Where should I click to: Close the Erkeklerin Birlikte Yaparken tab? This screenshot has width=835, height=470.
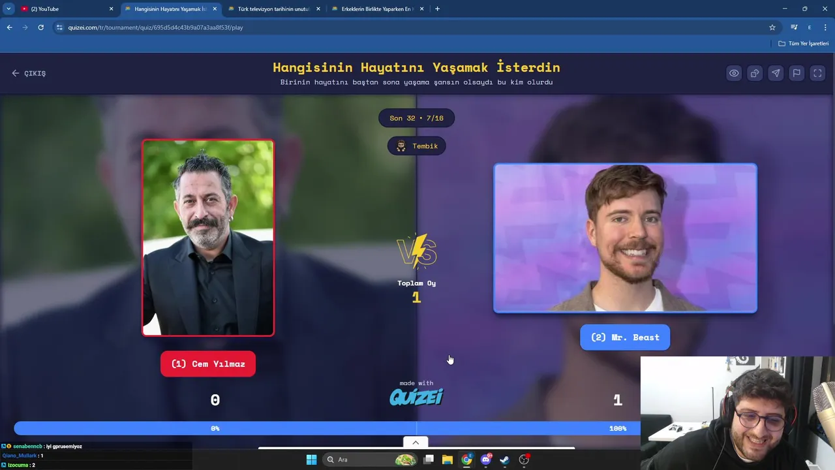421,9
